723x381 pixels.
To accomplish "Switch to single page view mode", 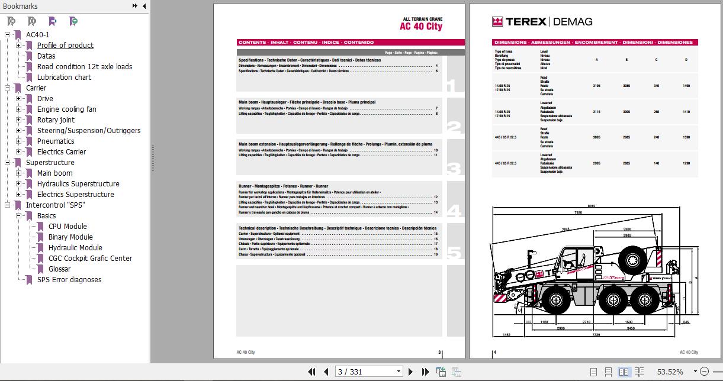I will pyautogui.click(x=593, y=372).
